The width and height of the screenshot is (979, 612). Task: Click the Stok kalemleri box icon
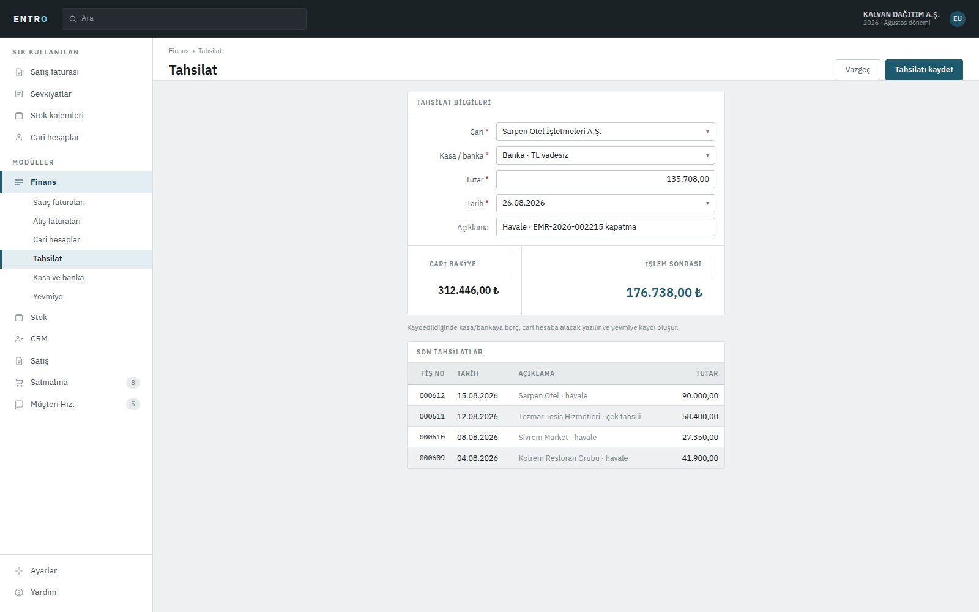(19, 116)
